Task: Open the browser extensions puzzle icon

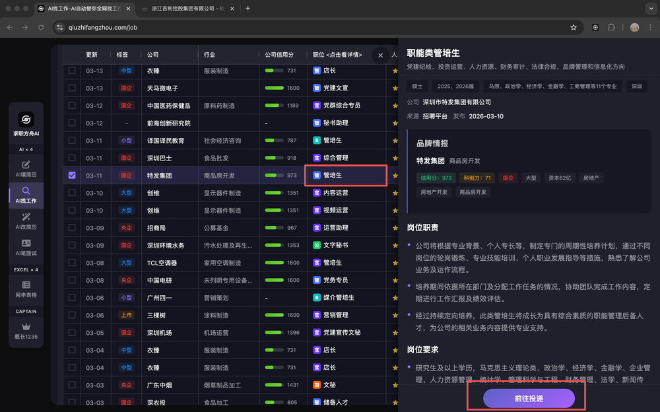Action: (611, 28)
